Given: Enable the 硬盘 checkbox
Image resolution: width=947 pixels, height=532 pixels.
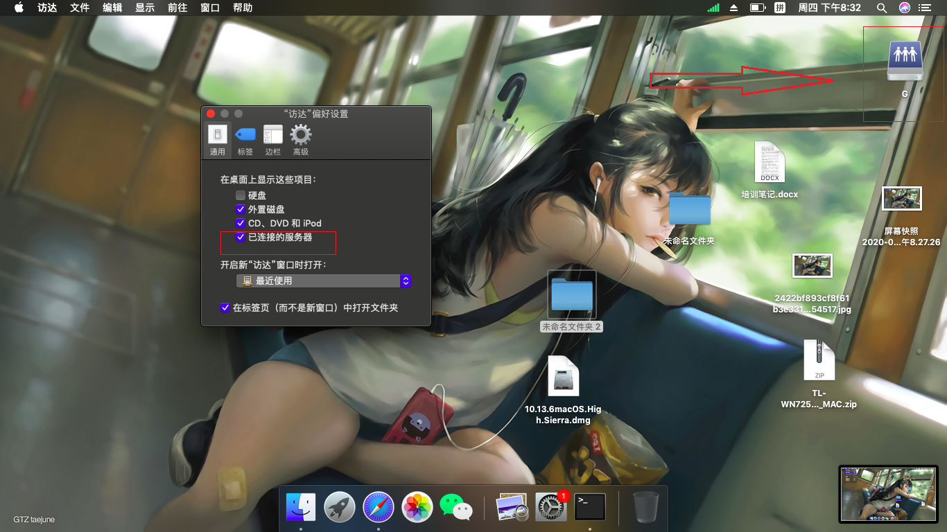Looking at the screenshot, I should [241, 195].
